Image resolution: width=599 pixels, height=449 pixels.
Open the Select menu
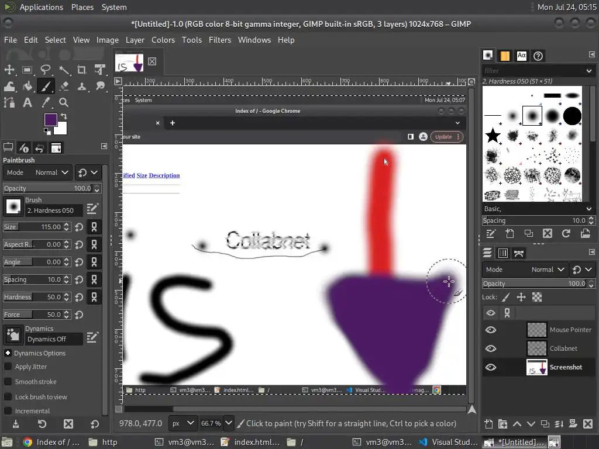[x=56, y=40]
